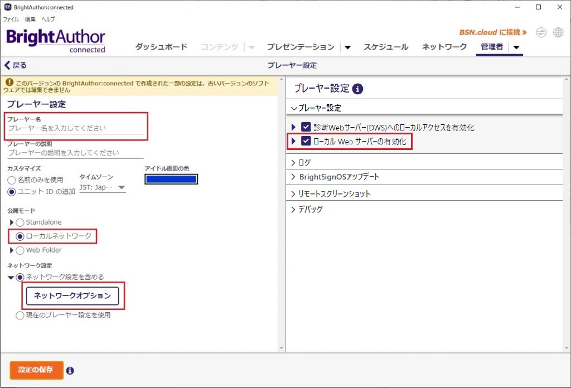Click the network connection status icon
This screenshot has height=388, width=571.
(x=541, y=32)
